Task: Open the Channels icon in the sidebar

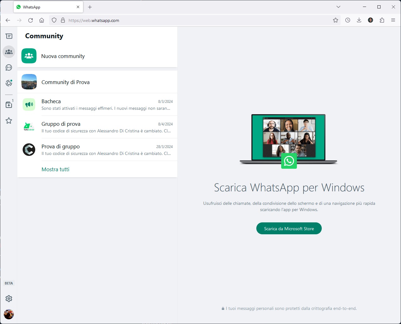Action: [9, 67]
